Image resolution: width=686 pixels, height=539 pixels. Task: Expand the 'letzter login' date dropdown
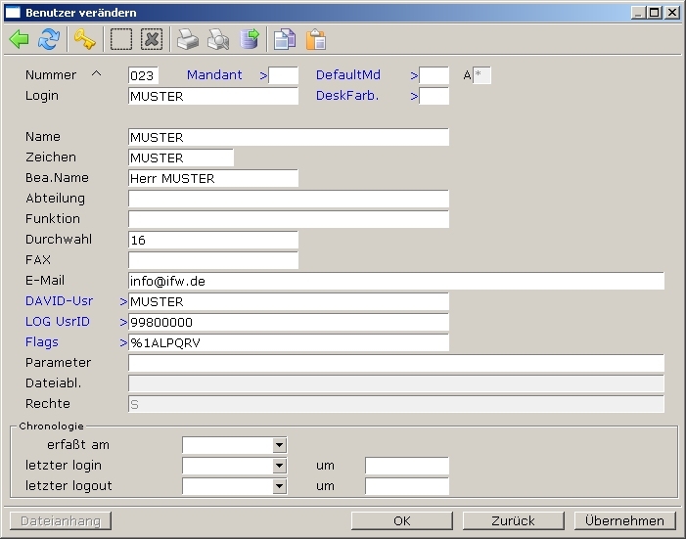tap(279, 466)
